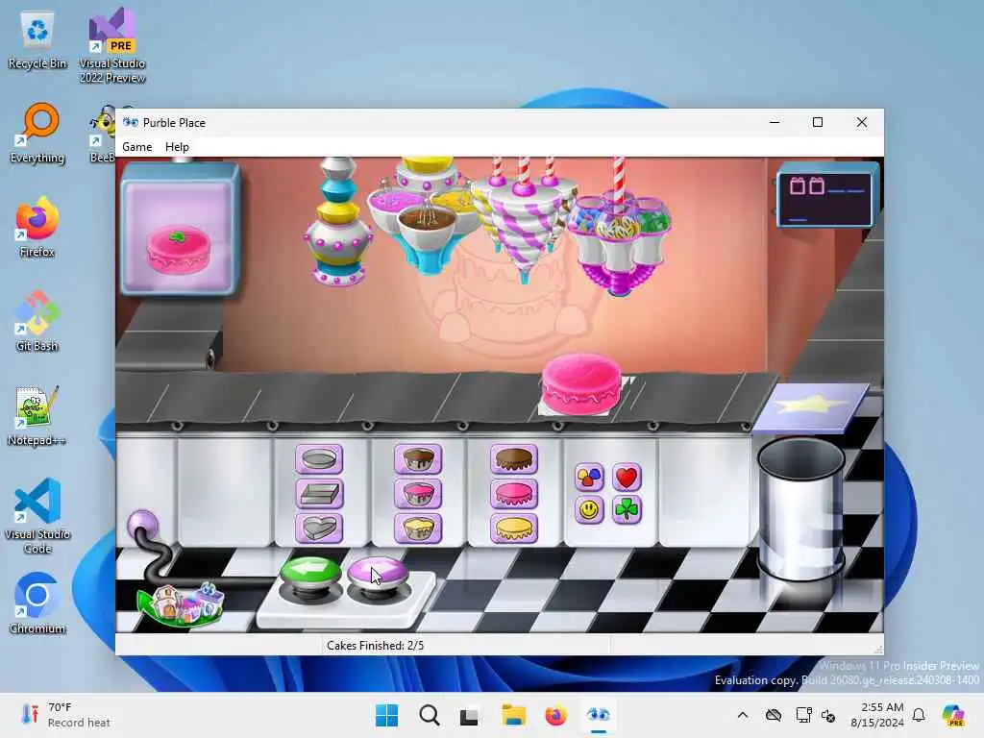Viewport: 984px width, 738px height.
Task: Click the pan dispenser machine overhead
Action: [338, 221]
